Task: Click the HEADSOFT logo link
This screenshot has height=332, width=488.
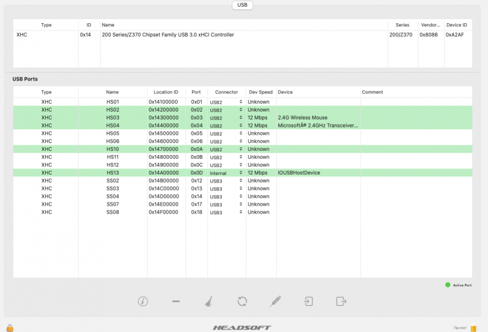Action: coord(242,328)
